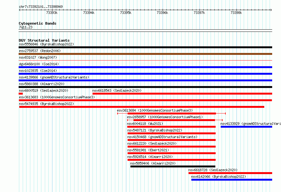Open nsv6612220 (Sedlazeck2020) label

tap(152, 143)
